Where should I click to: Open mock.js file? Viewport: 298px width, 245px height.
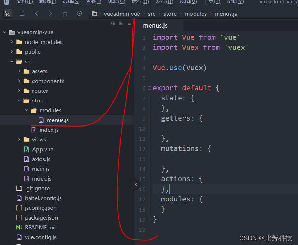[x=42, y=179]
